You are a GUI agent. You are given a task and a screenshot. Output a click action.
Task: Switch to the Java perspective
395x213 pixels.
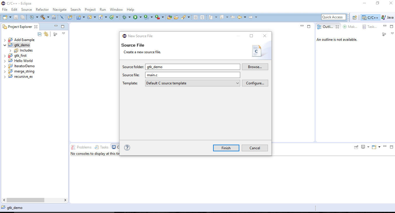[x=387, y=17]
